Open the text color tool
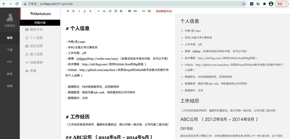 tap(85, 11)
